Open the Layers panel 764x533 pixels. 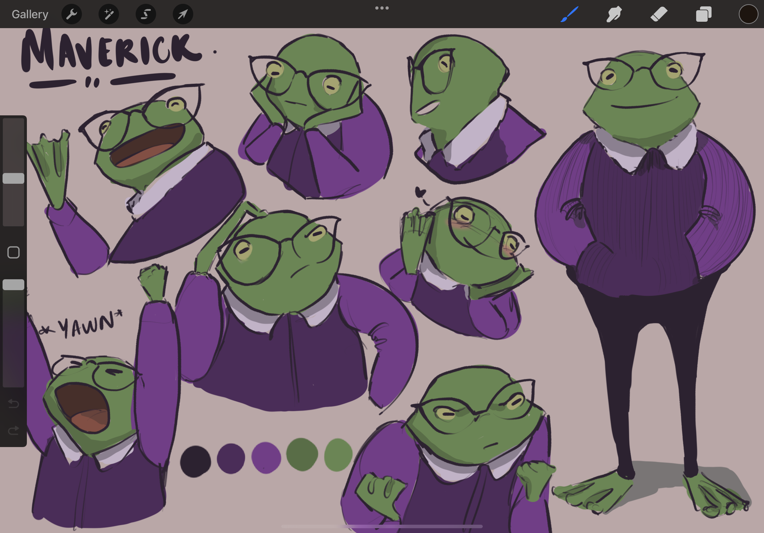[703, 14]
